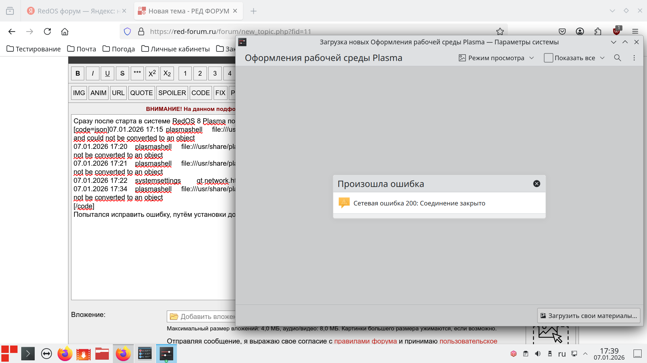This screenshot has height=363, width=647.
Task: Open the Firefox extensions puzzle icon
Action: click(x=598, y=32)
